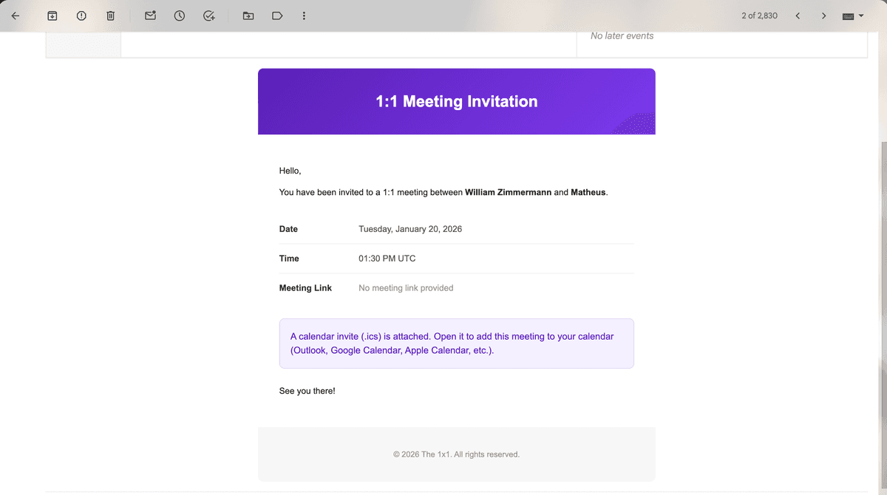Open the three-dot overflow menu
The image size is (887, 495).
click(x=304, y=15)
